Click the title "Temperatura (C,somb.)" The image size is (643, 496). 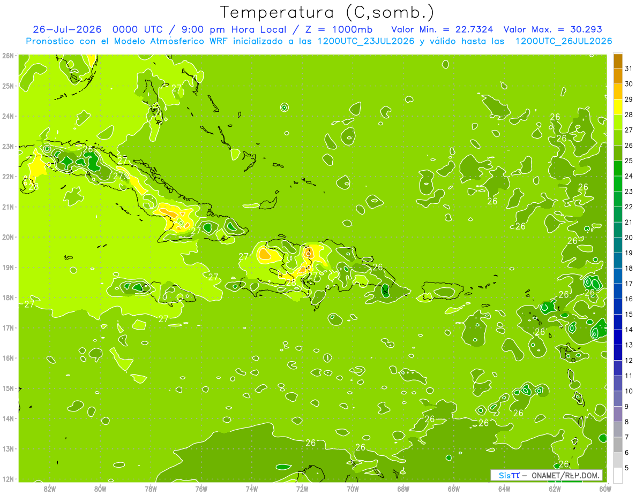click(x=327, y=12)
